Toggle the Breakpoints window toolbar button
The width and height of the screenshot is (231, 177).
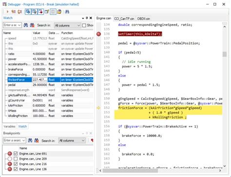(40, 12)
